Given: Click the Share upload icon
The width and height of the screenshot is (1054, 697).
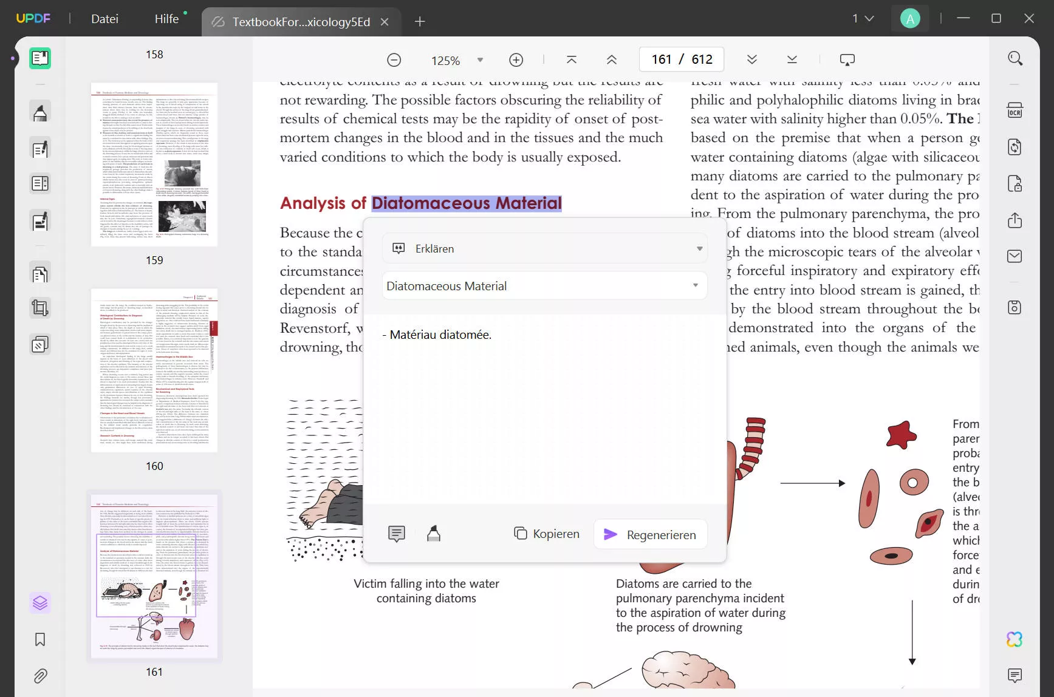Looking at the screenshot, I should 1015,220.
